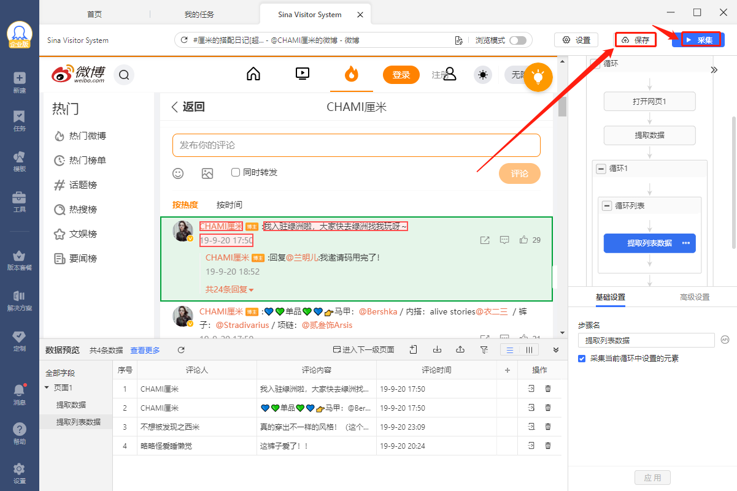Image resolution: width=737 pixels, height=491 pixels.
Task: Click the 步骤名 step name field
Action: (x=646, y=340)
